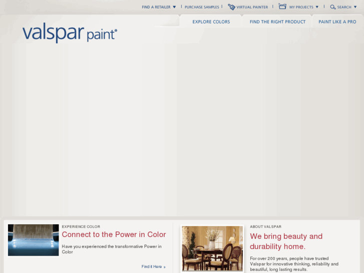Click the Find it Here link
Image resolution: width=364 pixels, height=273 pixels.
click(x=153, y=266)
